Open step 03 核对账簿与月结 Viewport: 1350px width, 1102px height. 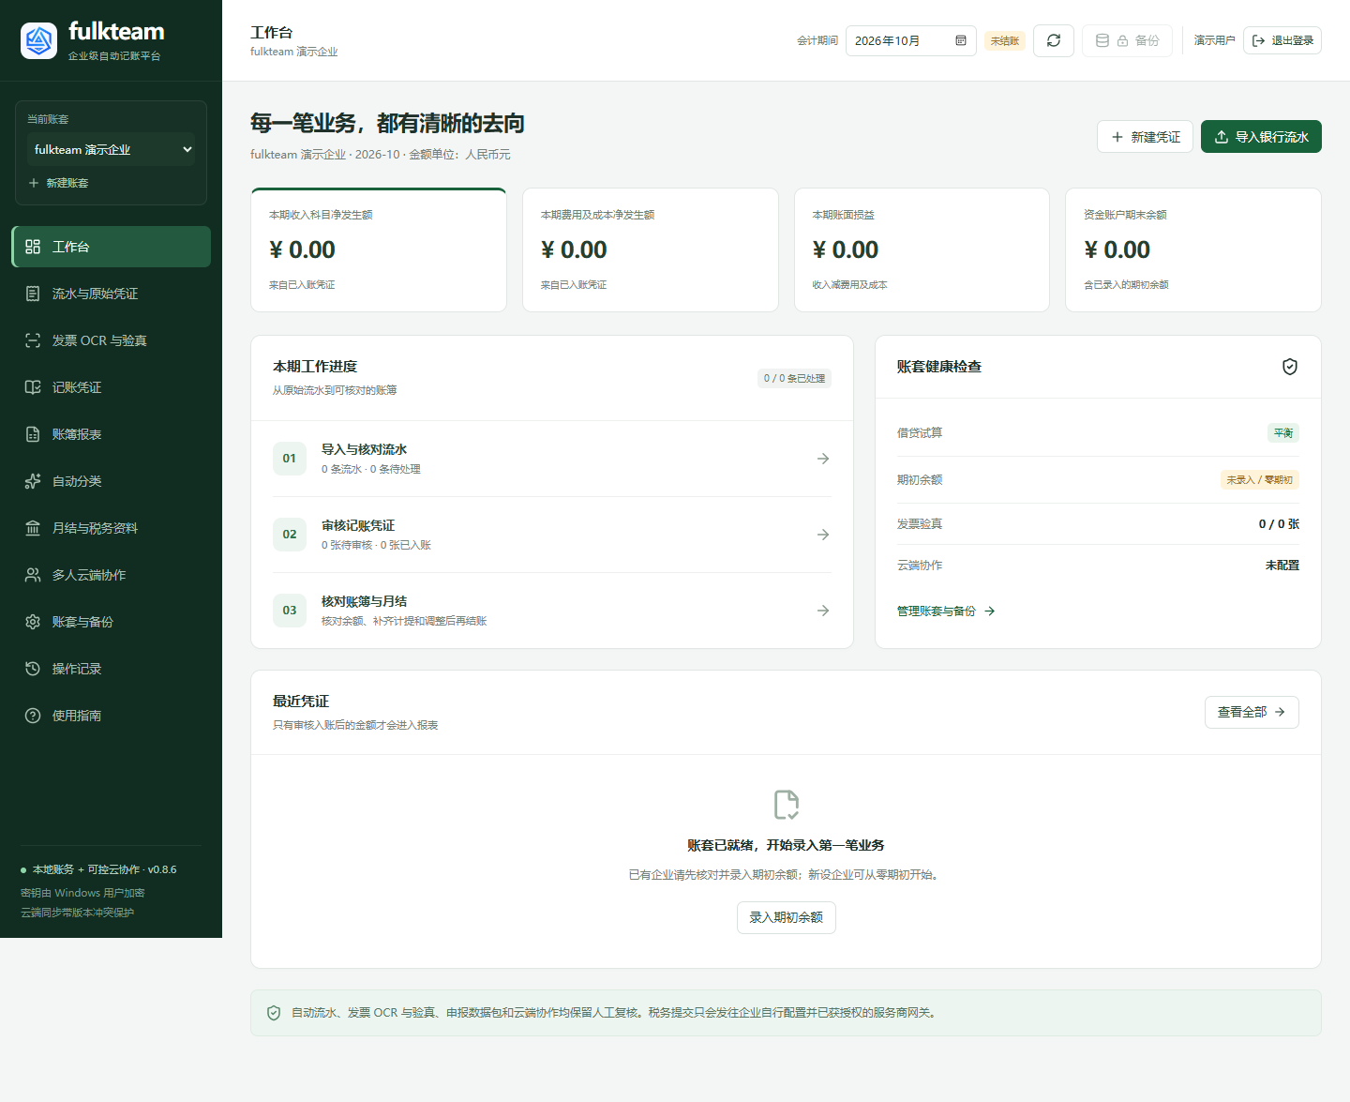pyautogui.click(x=552, y=611)
